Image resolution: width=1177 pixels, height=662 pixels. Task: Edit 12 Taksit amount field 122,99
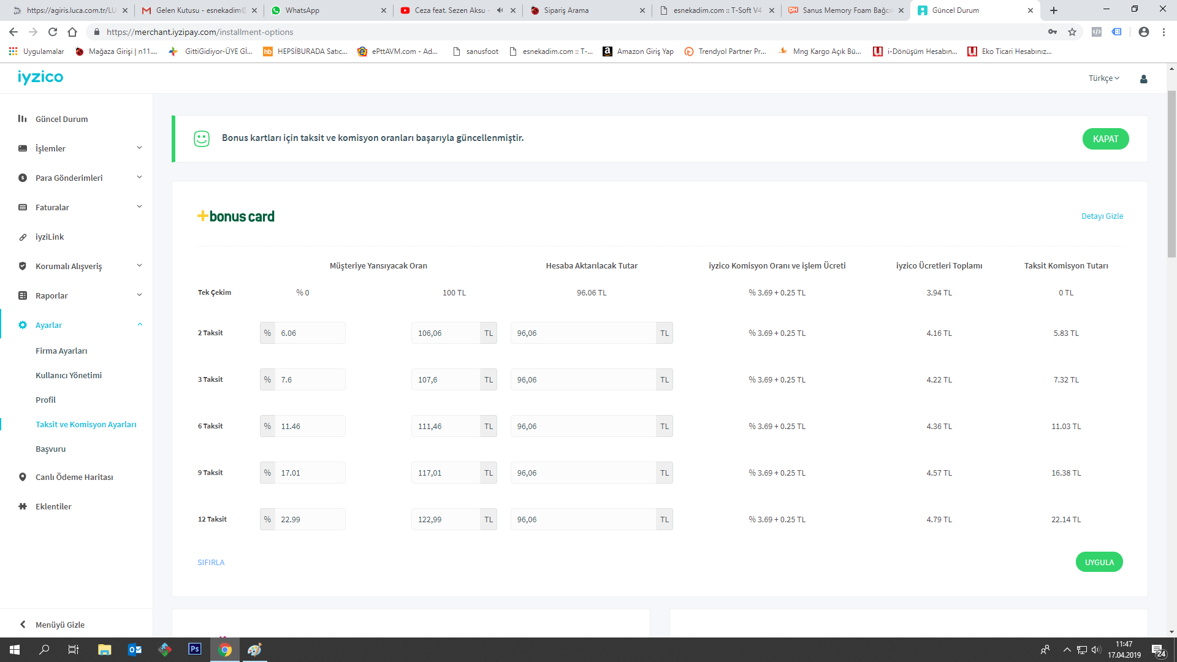[x=446, y=520]
